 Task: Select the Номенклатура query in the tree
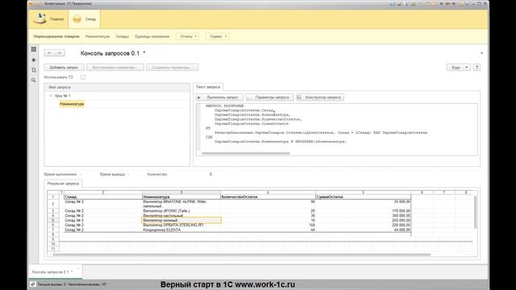[x=72, y=104]
